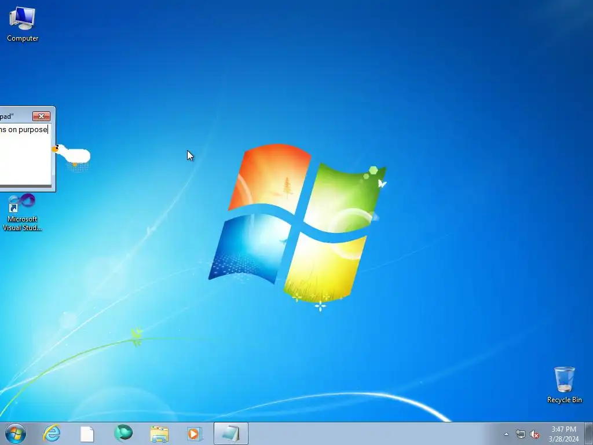The width and height of the screenshot is (593, 445).
Task: Open Windows Explorer from the taskbar
Action: tap(159, 434)
